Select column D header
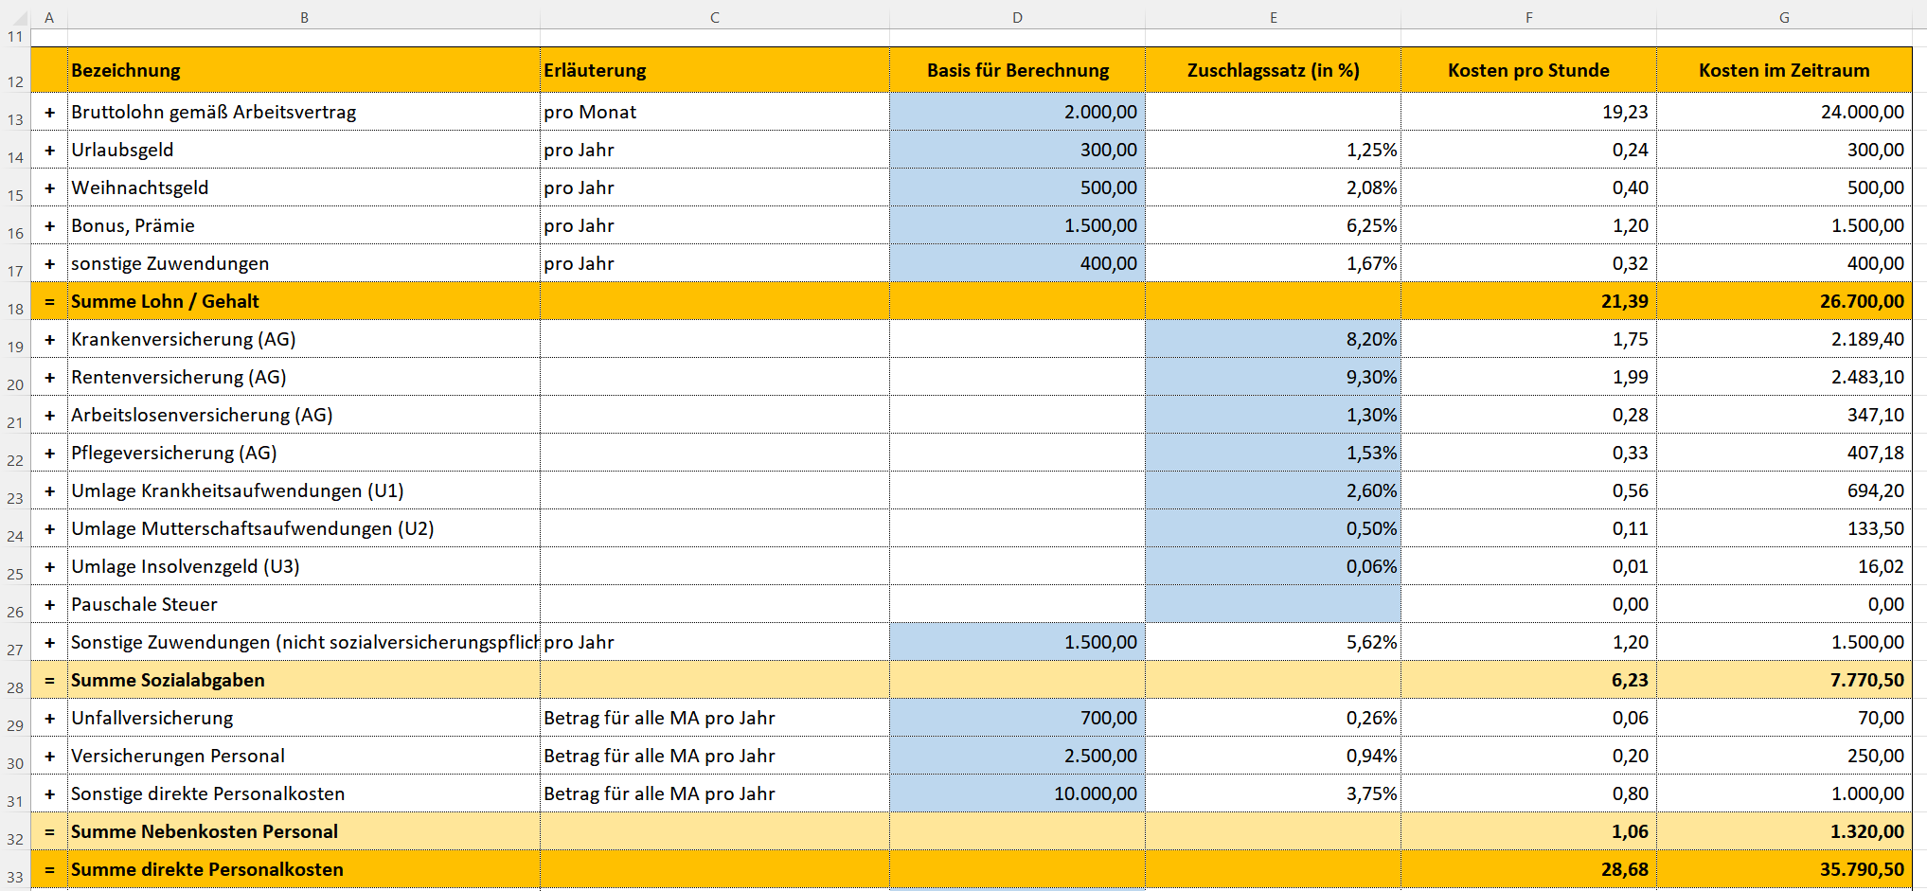Viewport: 1927px width, 891px height. pos(1017,17)
